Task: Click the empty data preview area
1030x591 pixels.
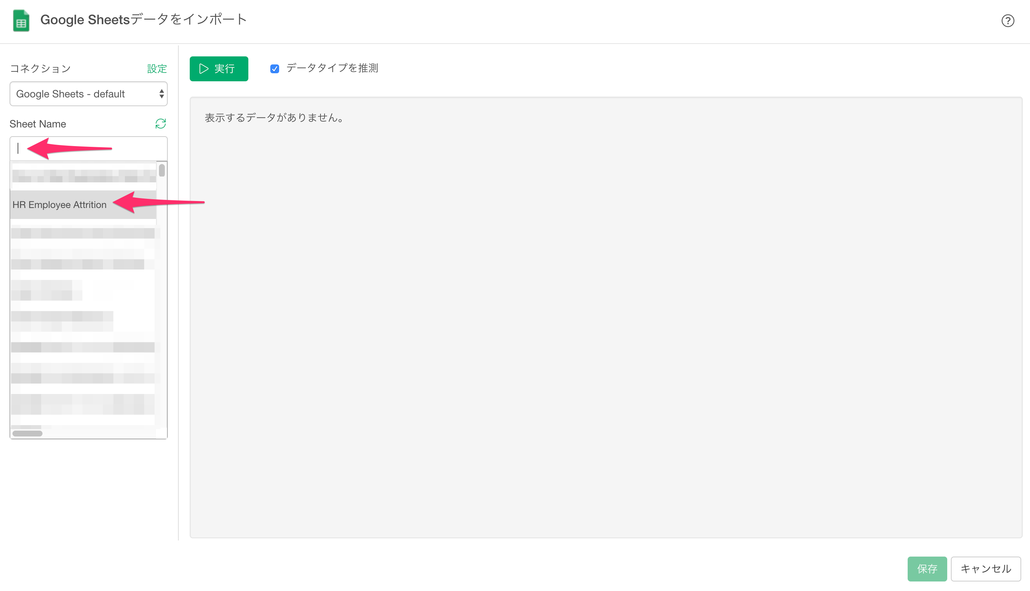Action: 606,317
